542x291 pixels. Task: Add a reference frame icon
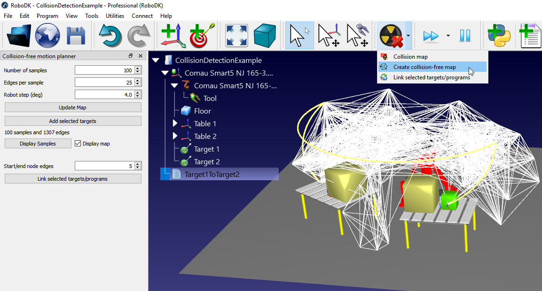pos(173,36)
